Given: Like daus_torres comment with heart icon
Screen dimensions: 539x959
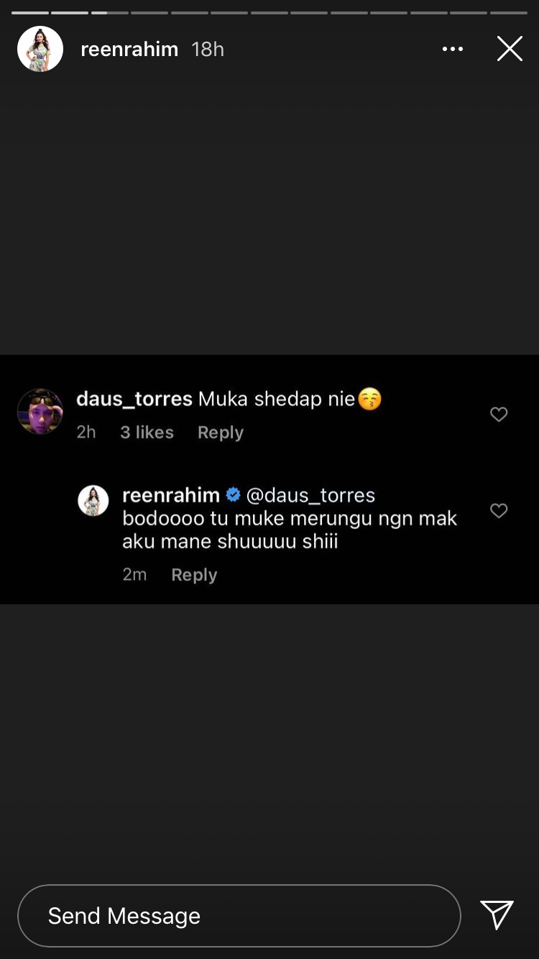Looking at the screenshot, I should [499, 414].
